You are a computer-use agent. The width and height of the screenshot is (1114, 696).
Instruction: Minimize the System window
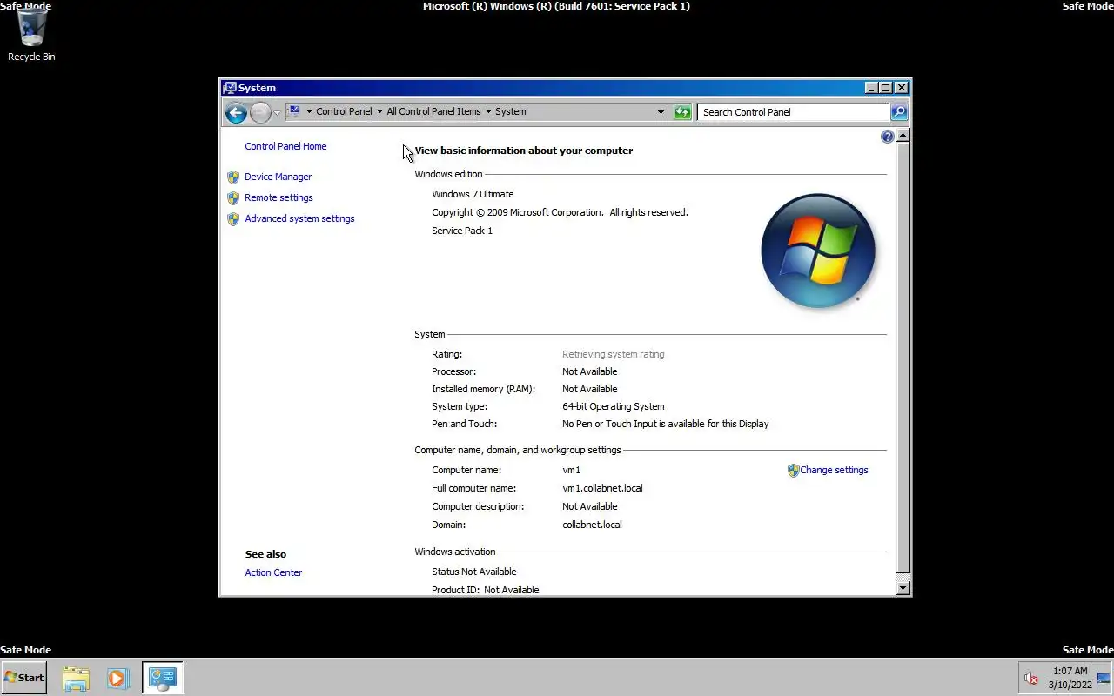871,88
